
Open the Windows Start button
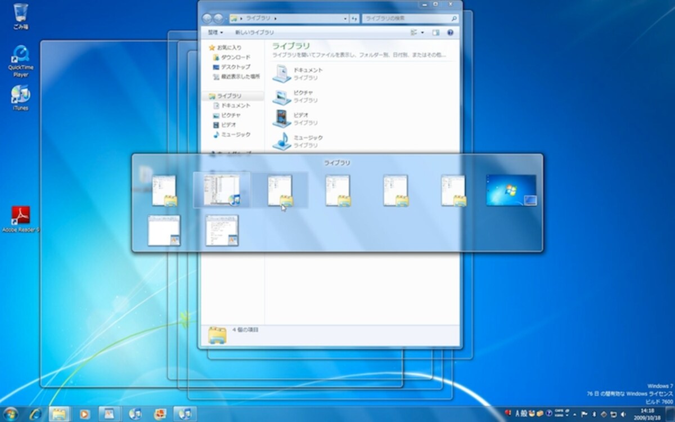tap(11, 414)
